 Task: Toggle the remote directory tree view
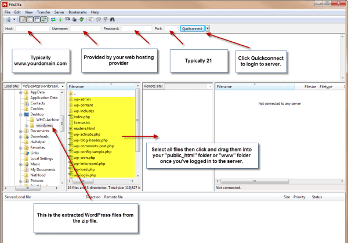[37, 20]
